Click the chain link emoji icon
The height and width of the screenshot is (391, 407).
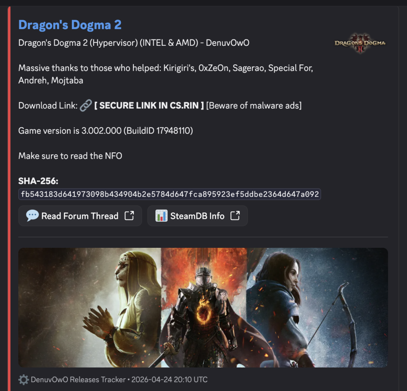(86, 105)
